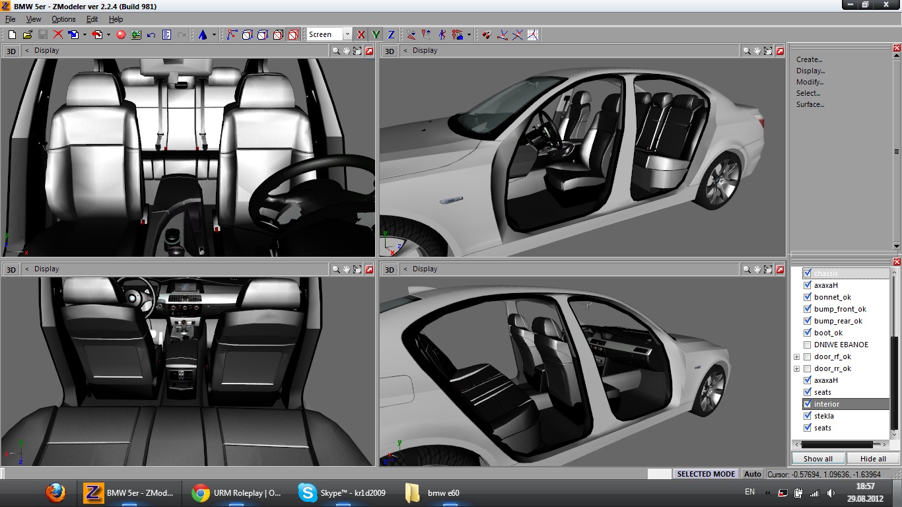Expand the door_rf_ok tree node

click(796, 356)
